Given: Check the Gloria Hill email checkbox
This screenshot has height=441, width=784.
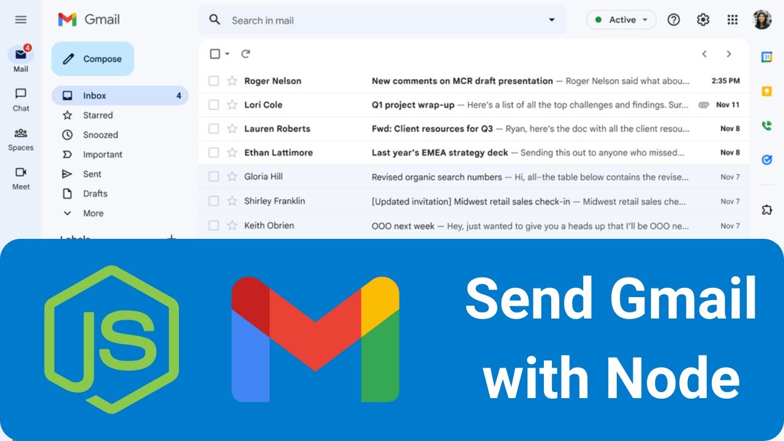Looking at the screenshot, I should click(214, 176).
